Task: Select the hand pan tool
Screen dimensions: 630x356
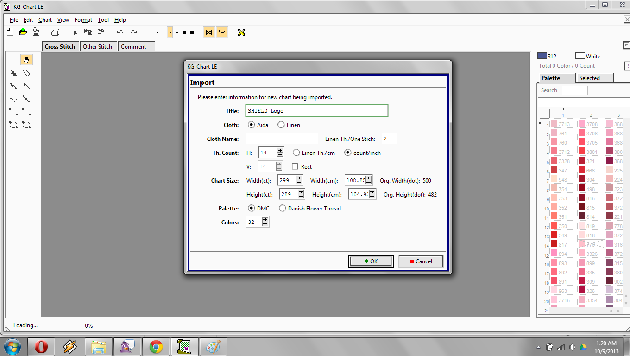Action: pyautogui.click(x=26, y=60)
